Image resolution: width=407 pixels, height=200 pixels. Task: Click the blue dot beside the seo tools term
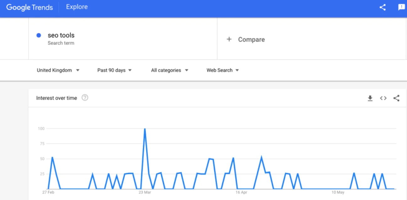click(x=39, y=35)
